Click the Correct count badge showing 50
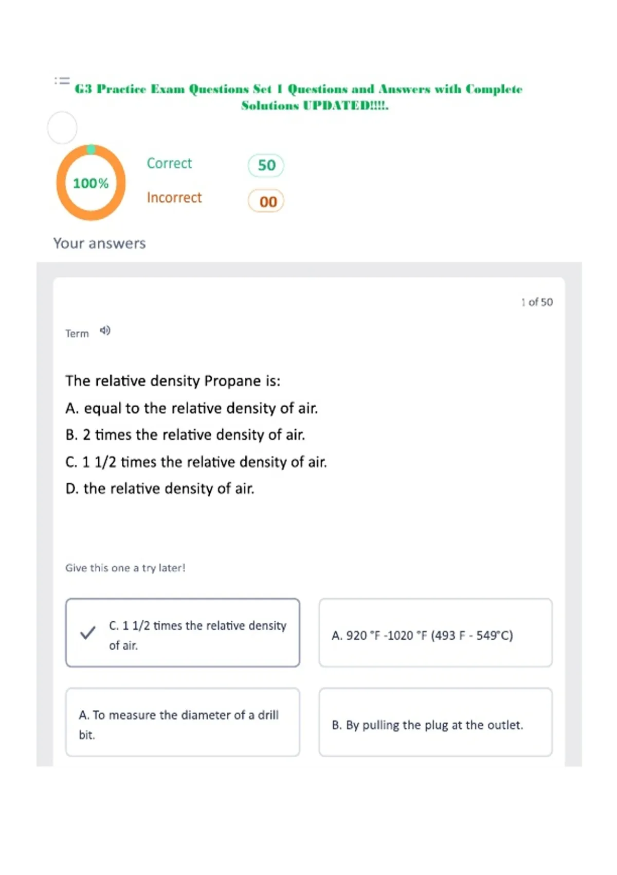The image size is (617, 875). 266,165
